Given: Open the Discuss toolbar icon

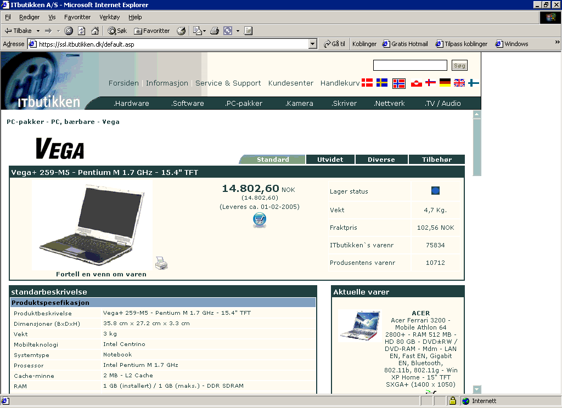Looking at the screenshot, I should 249,31.
